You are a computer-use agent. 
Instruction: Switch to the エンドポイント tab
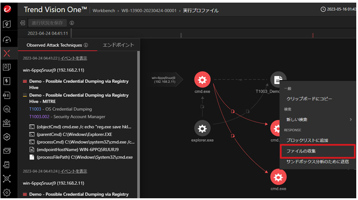click(x=118, y=45)
